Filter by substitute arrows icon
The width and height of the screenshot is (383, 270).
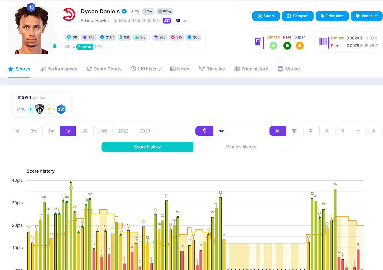[x=311, y=131]
